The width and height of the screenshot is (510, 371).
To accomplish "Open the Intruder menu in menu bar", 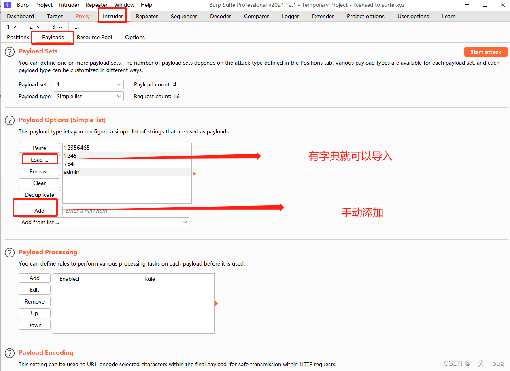I will click(69, 5).
